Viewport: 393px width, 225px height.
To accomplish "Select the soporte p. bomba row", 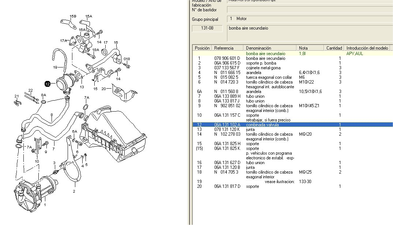I will pyautogui.click(x=292, y=63).
